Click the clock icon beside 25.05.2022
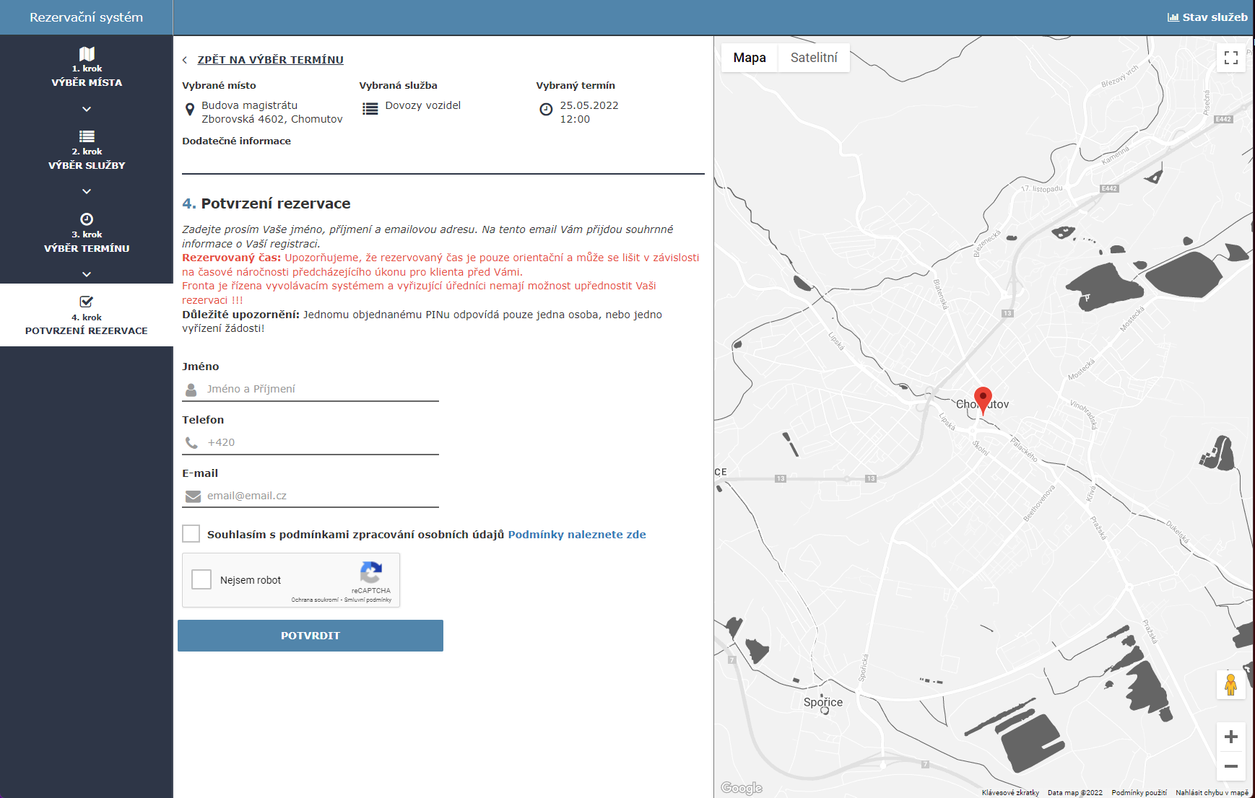The width and height of the screenshot is (1255, 798). [x=546, y=110]
